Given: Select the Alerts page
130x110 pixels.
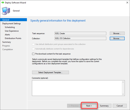Looking at the screenshot, I should (x=7, y=35).
